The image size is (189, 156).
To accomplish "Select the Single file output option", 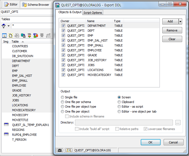I will [x=63, y=97].
